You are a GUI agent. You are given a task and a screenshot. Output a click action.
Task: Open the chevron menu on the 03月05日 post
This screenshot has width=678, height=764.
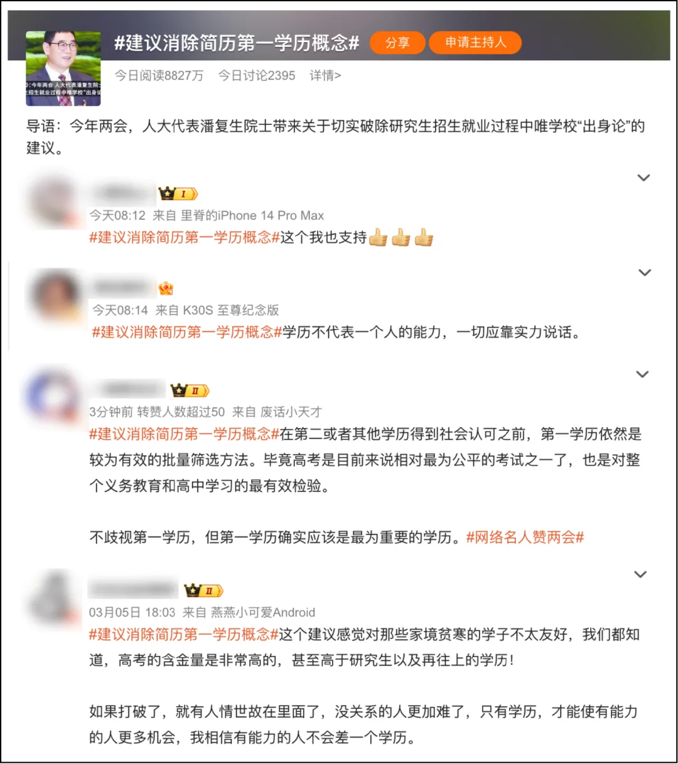[640, 574]
